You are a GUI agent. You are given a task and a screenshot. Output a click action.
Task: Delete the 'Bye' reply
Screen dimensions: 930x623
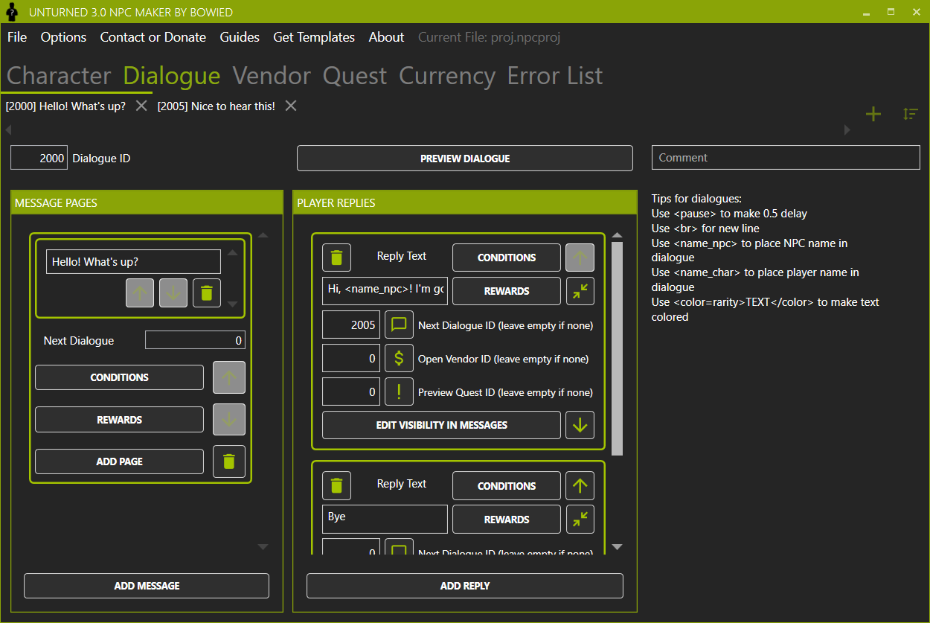pyautogui.click(x=336, y=485)
